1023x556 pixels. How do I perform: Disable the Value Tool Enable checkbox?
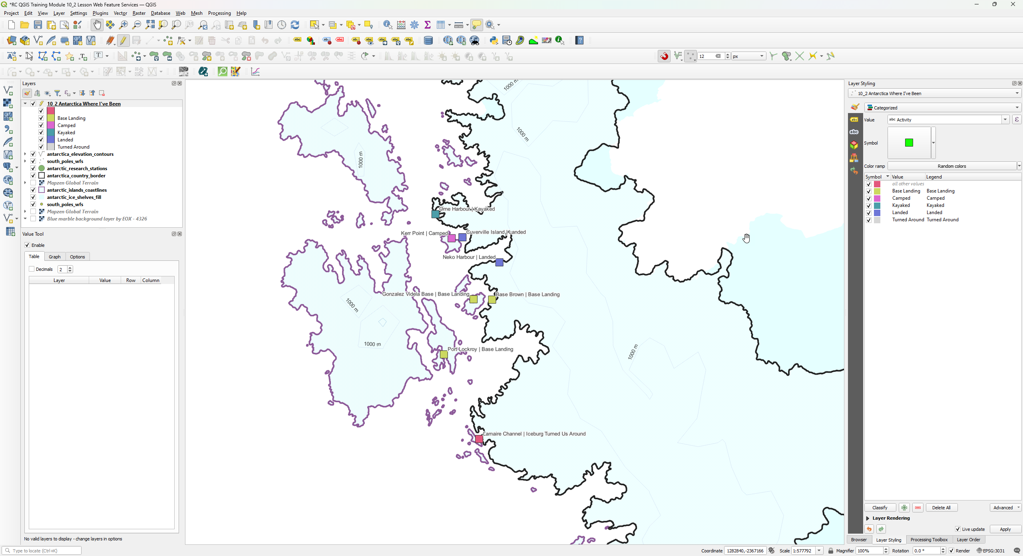coord(27,245)
